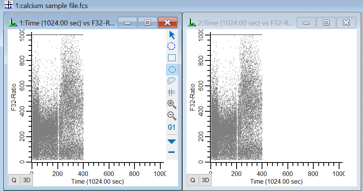Expand toolbar with the down triangle
The height and width of the screenshot is (191, 363).
(x=172, y=141)
